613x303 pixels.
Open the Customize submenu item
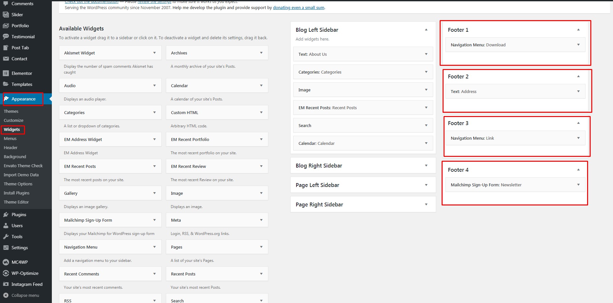(14, 120)
